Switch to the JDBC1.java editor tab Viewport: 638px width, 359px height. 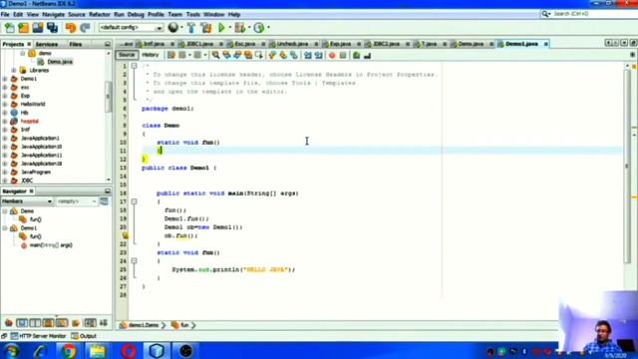(x=199, y=44)
